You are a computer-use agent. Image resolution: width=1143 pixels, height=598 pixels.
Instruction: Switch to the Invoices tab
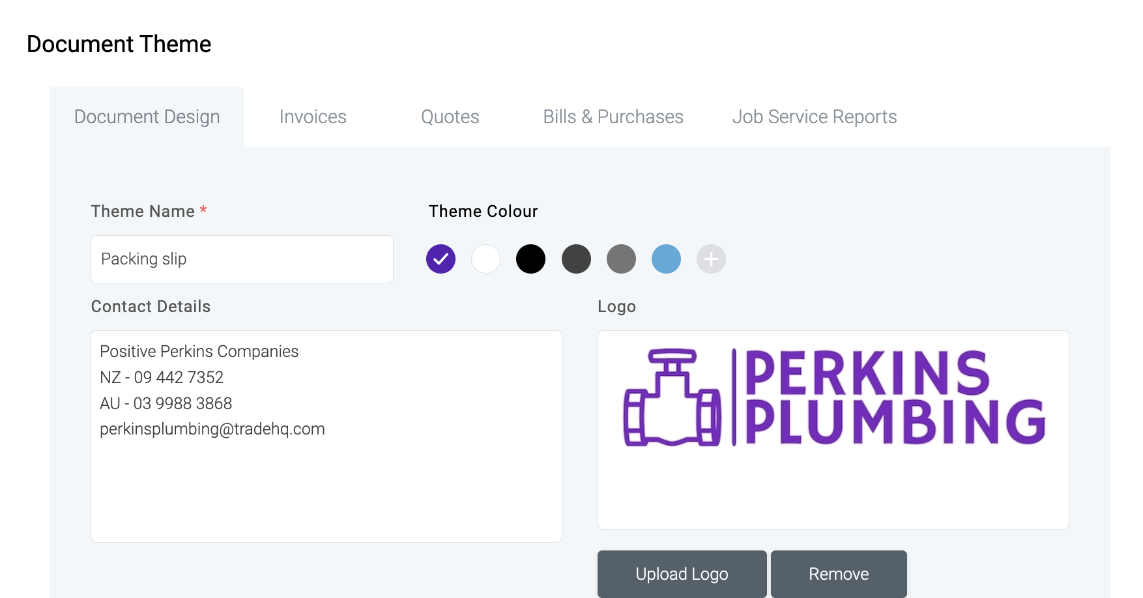(x=313, y=117)
